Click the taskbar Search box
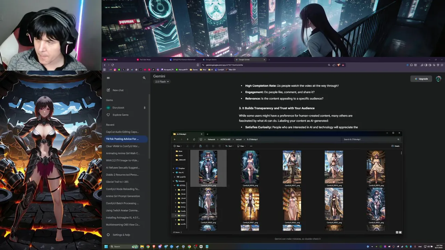The height and width of the screenshot is (250, 445). [124, 247]
